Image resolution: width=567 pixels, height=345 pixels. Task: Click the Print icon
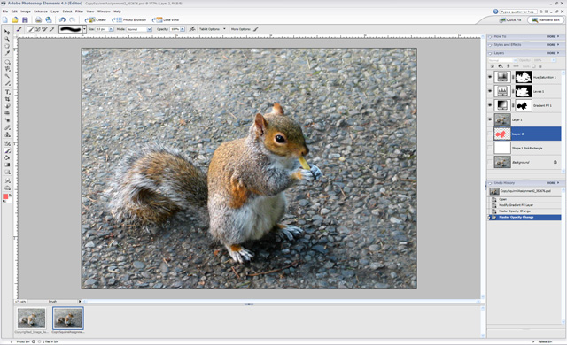click(x=38, y=19)
